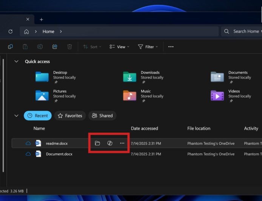Click Document.docx OneDrive file location
262x201 pixels.
point(211,154)
